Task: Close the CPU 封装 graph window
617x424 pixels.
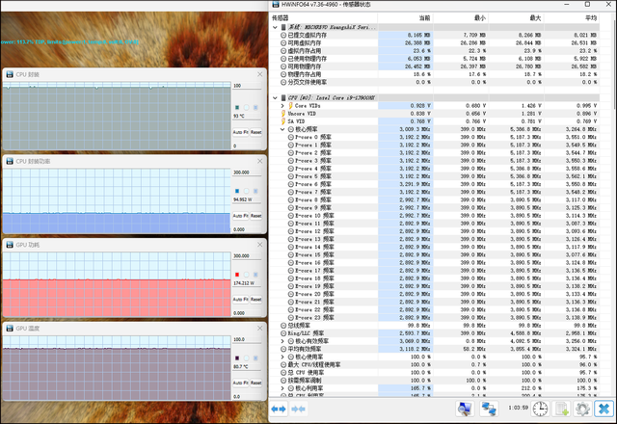Action: pos(257,74)
